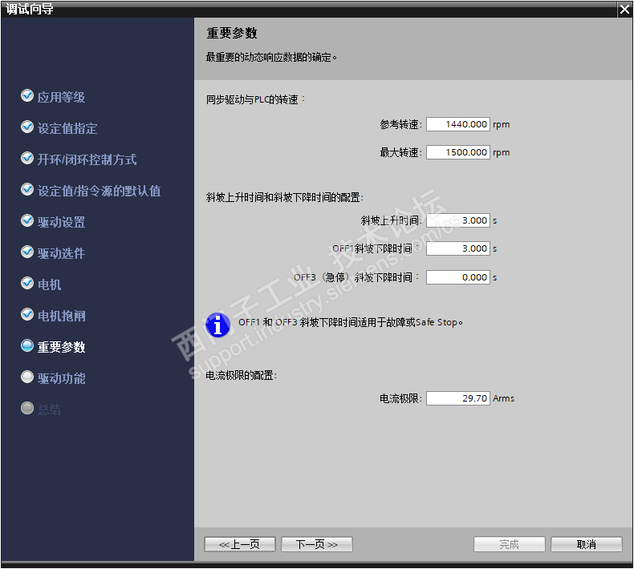Open the 开环/闭环控制方式 step
The height and width of the screenshot is (569, 634).
pyautogui.click(x=87, y=159)
